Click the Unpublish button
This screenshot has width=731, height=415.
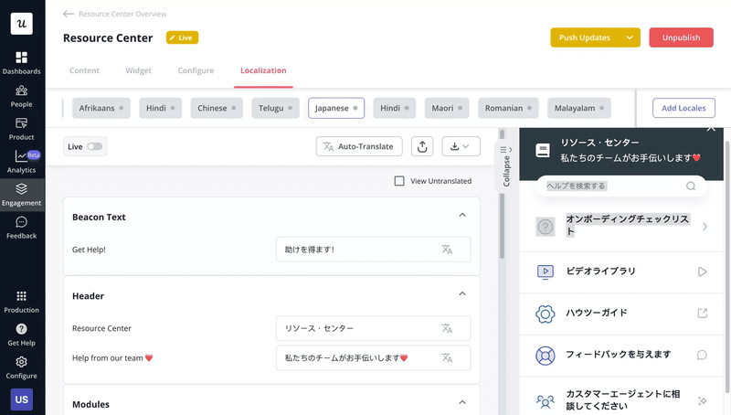[681, 37]
